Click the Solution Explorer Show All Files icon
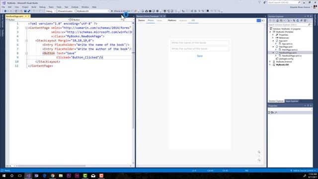Image resolution: width=318 pixels, height=179 pixels. point(305,20)
